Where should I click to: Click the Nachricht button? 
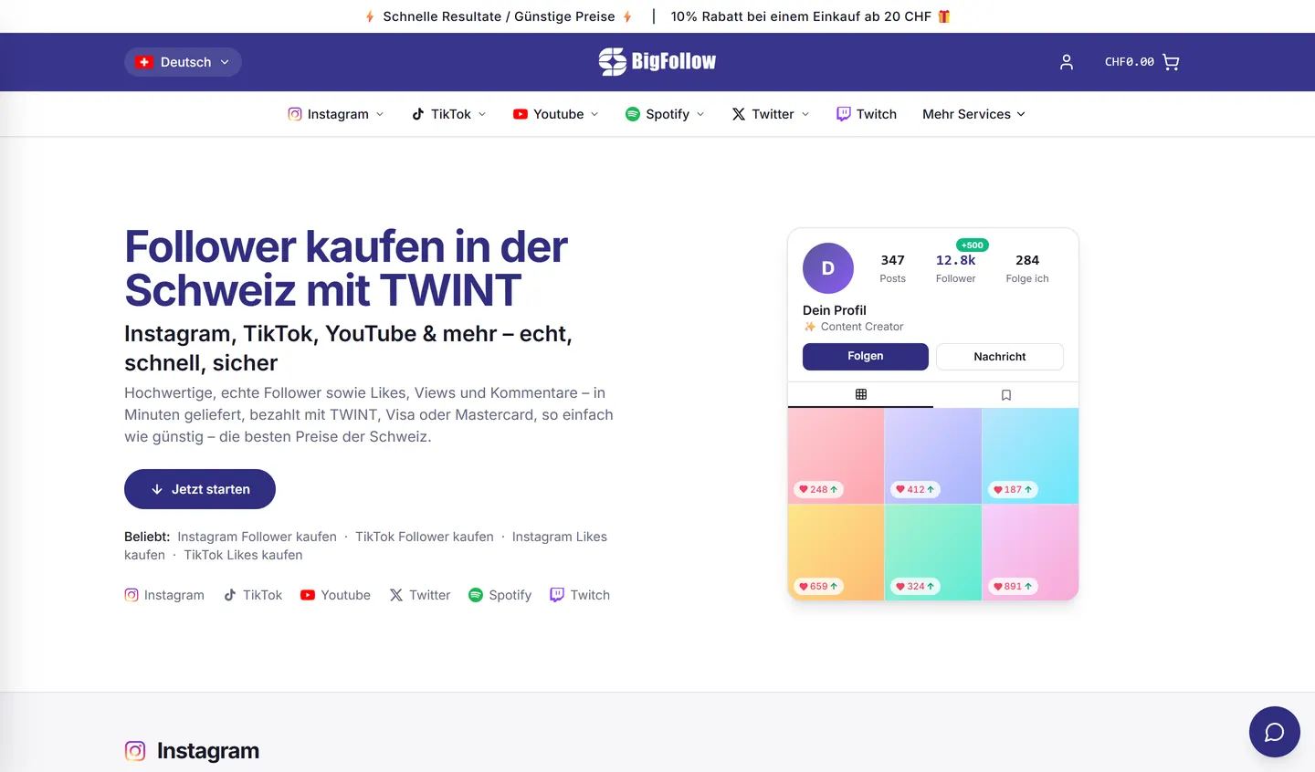pyautogui.click(x=1000, y=357)
